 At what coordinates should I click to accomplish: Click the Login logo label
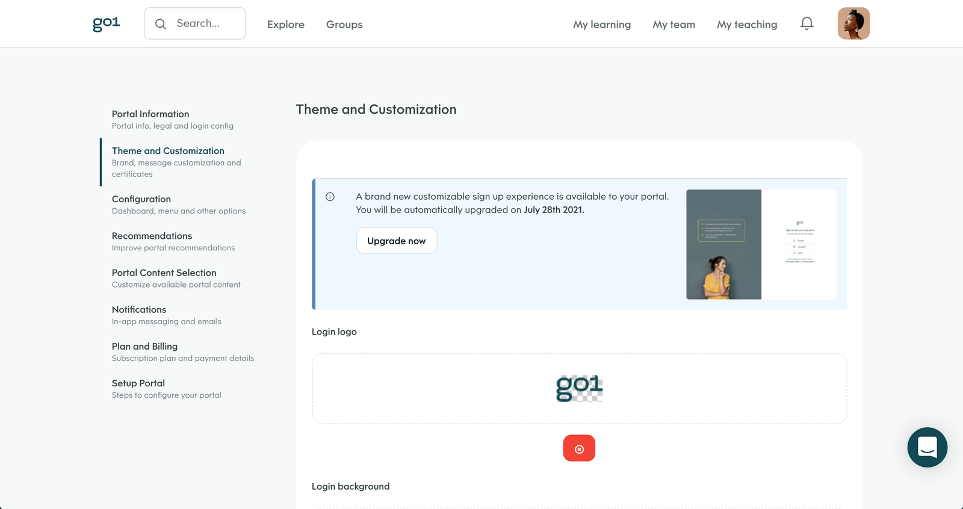334,332
